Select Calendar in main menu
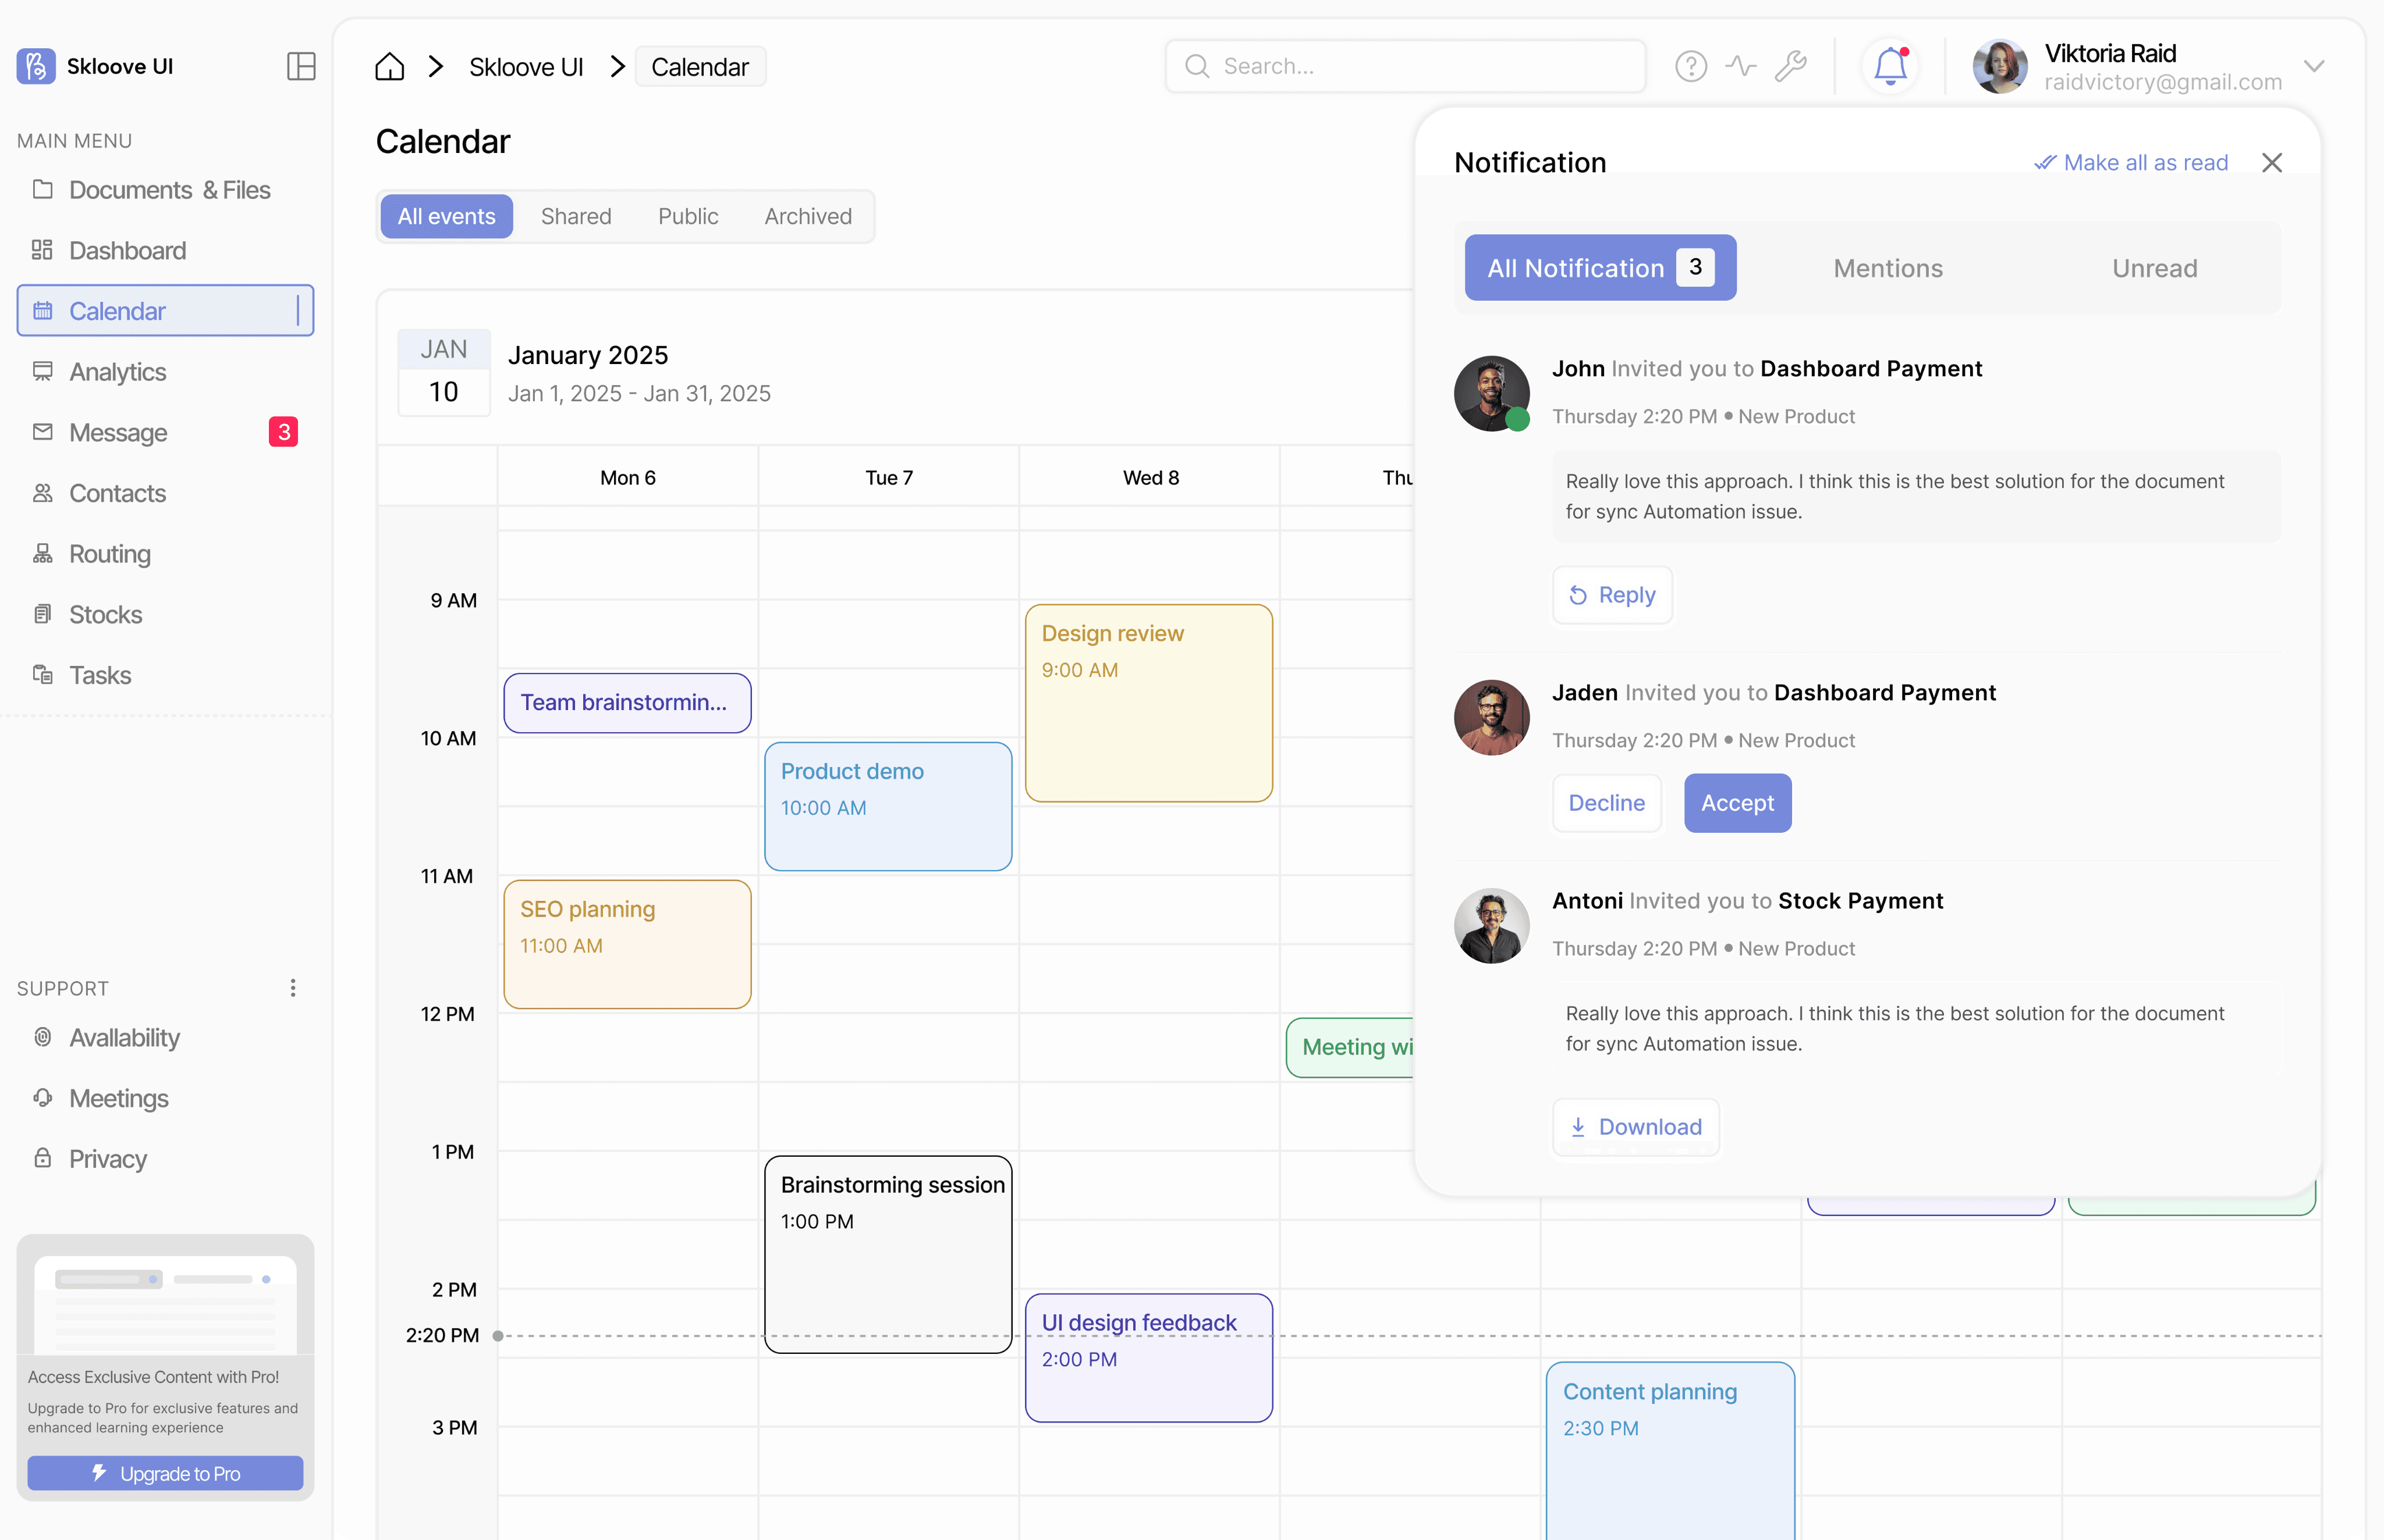The image size is (2384, 1540). tap(165, 311)
